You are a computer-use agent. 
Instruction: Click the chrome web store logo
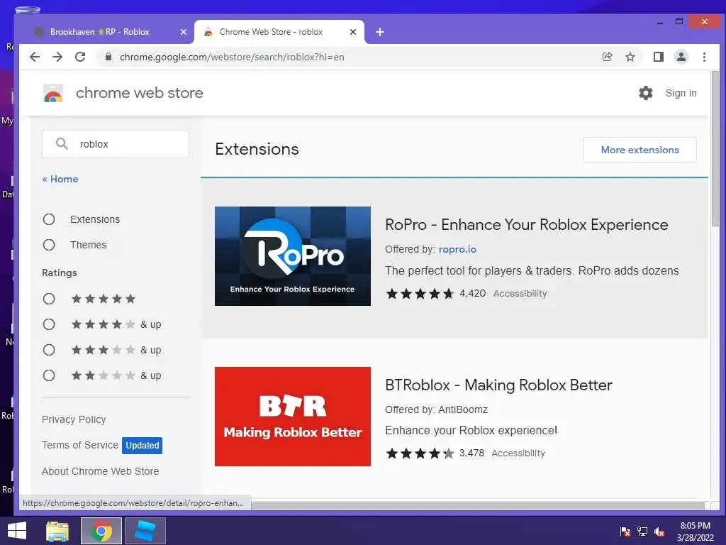coord(53,93)
